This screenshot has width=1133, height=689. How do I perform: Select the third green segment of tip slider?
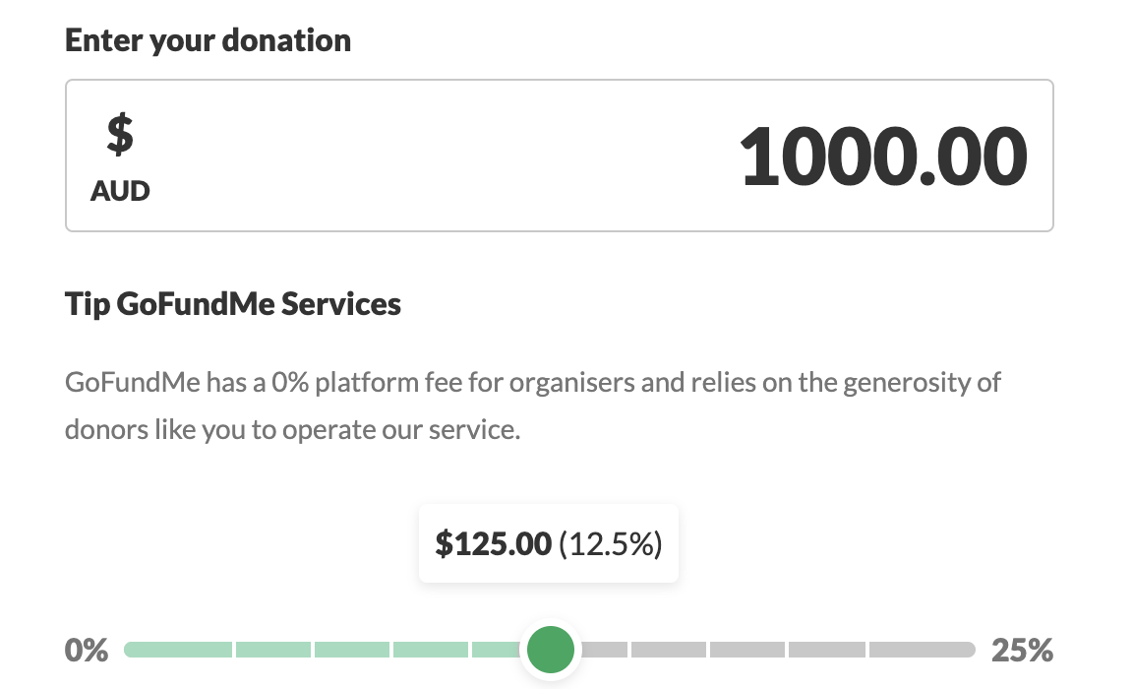click(x=352, y=650)
